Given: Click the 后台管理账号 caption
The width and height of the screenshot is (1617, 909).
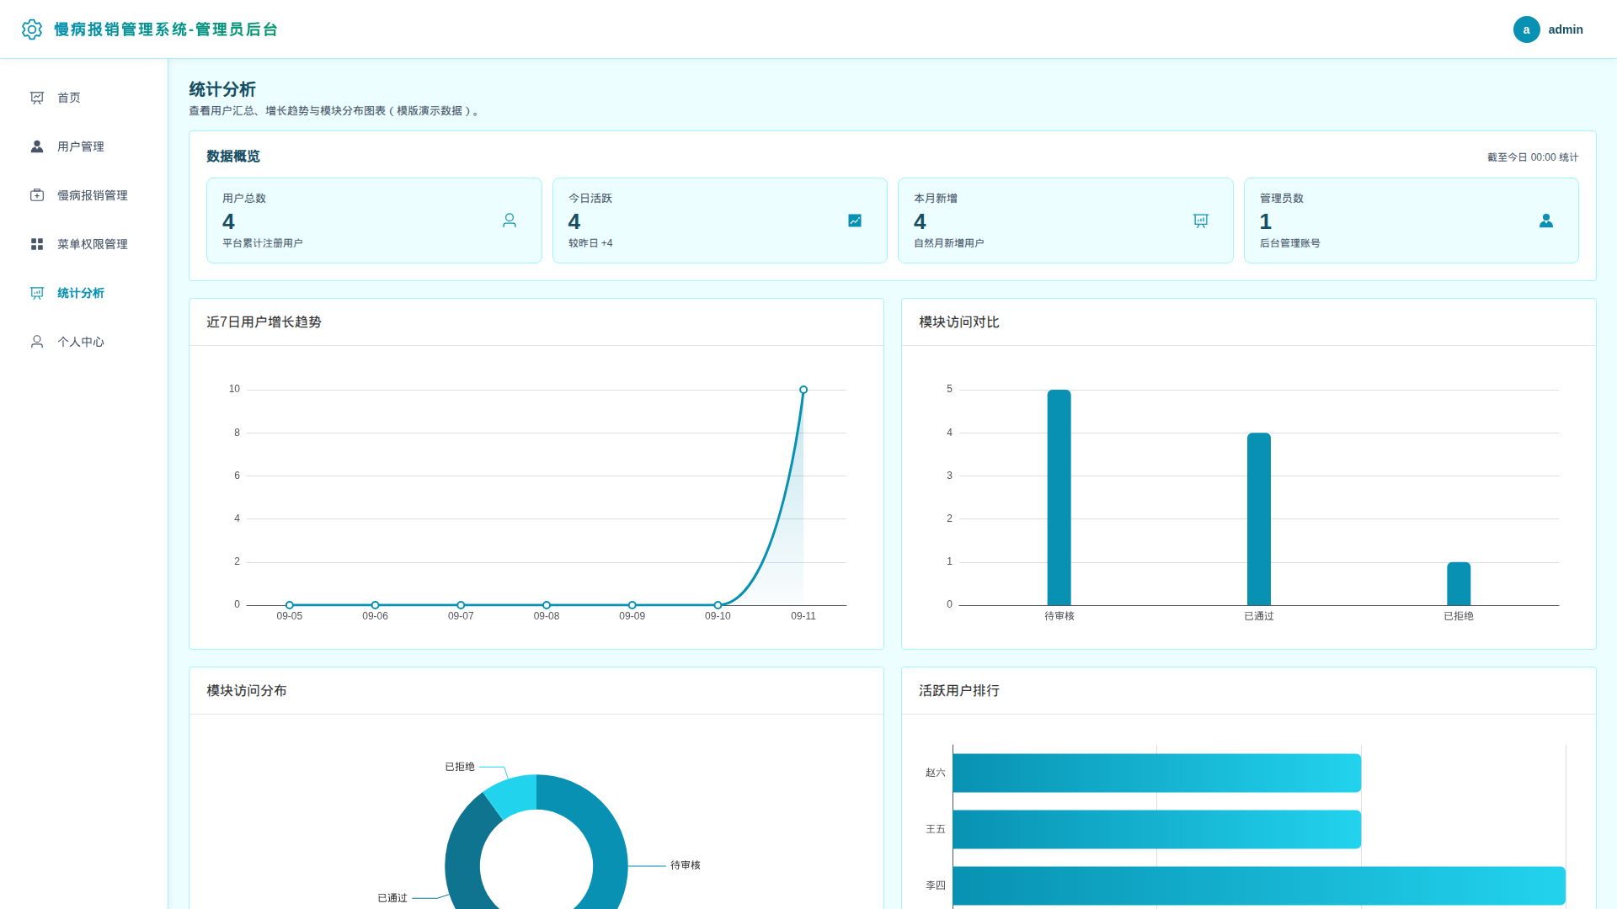Looking at the screenshot, I should tap(1290, 243).
